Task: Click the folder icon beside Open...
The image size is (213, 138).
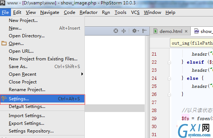Action: (4, 43)
